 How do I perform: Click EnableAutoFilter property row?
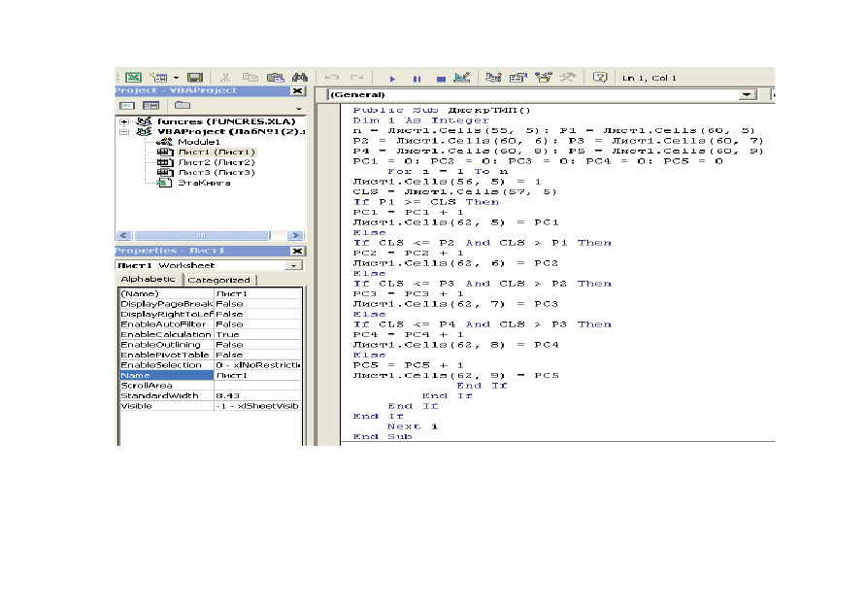coord(211,324)
